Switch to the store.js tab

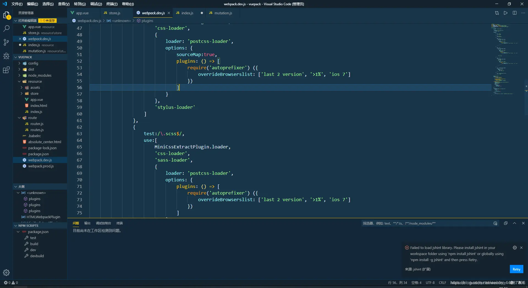115,13
